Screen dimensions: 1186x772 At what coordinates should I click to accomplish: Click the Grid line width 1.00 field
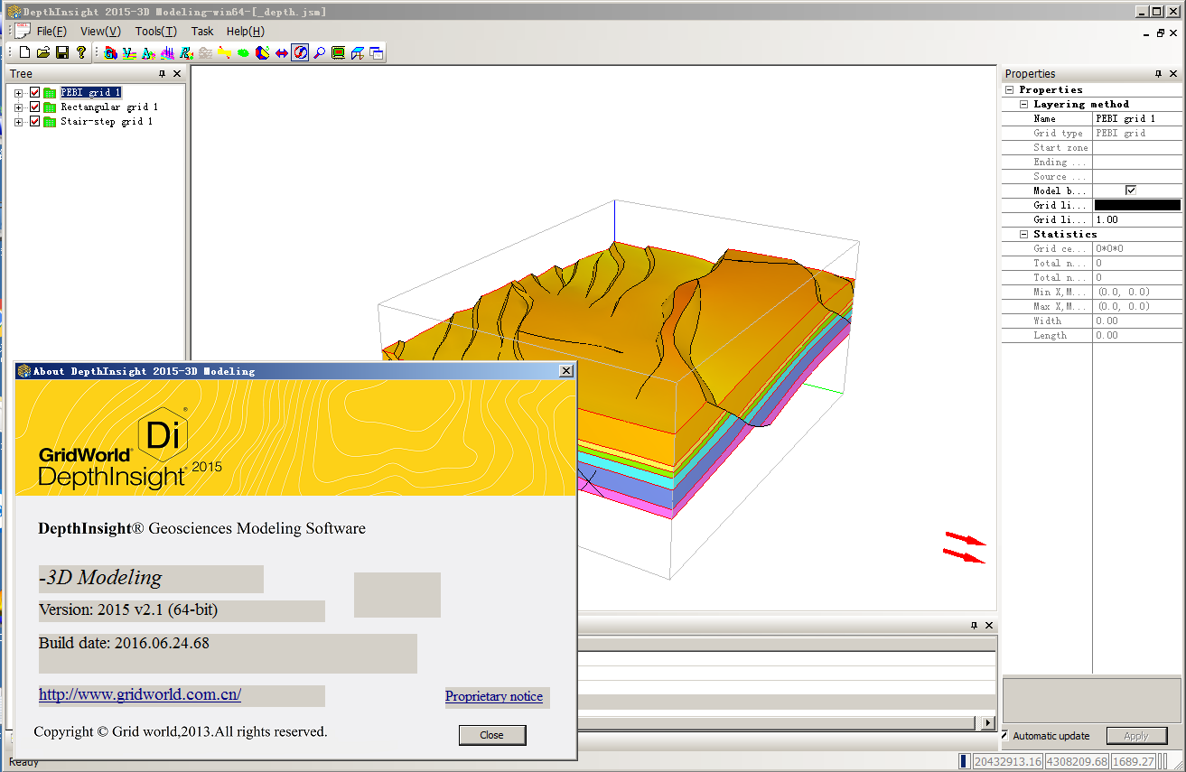click(1137, 219)
